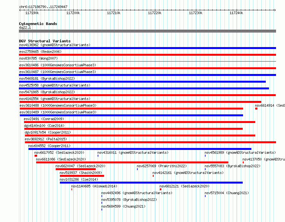
Task: Click small red glyph under nsv6614914
Action: click(x=256, y=109)
